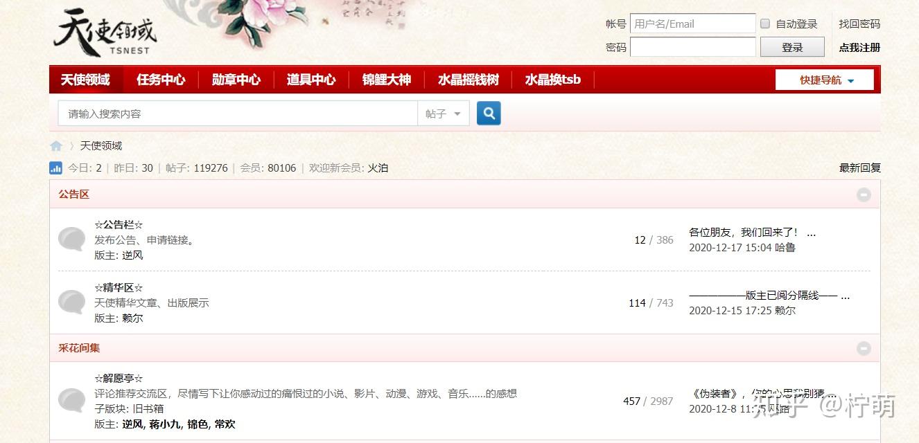Click the ☆公告栏☆ forum bubble icon
Screen dimensions: 919x443
click(x=71, y=239)
